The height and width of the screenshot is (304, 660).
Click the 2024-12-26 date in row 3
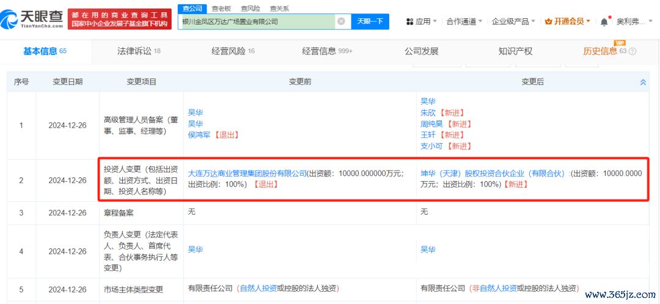[67, 213]
